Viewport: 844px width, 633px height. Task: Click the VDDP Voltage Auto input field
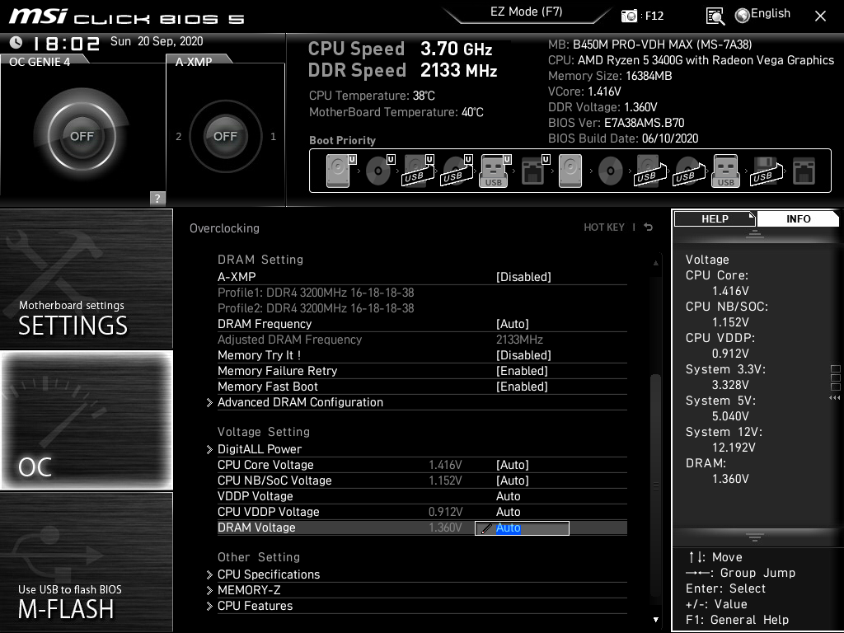(508, 495)
